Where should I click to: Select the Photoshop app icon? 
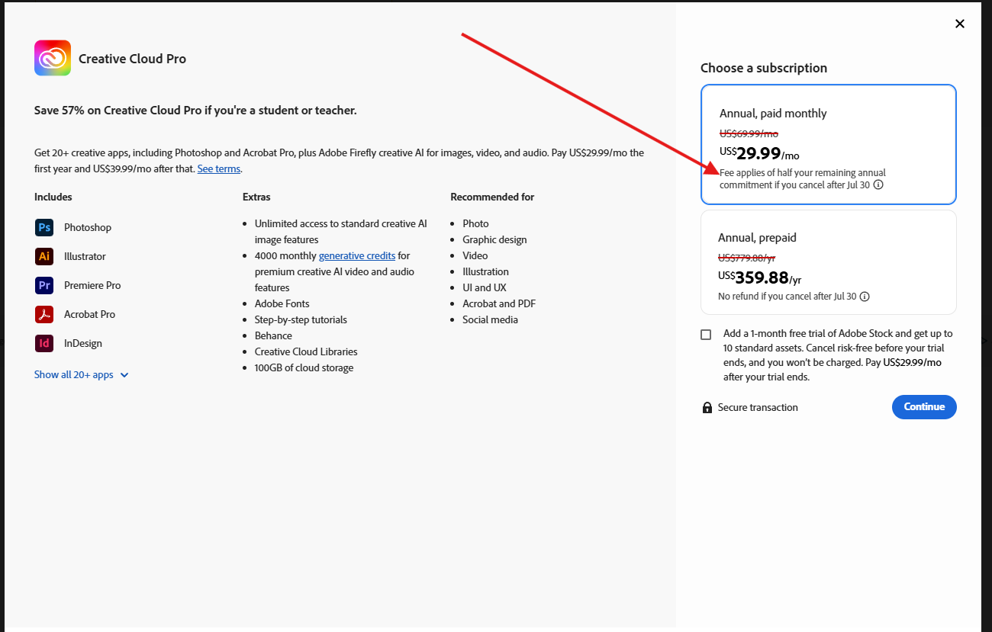[x=44, y=226]
